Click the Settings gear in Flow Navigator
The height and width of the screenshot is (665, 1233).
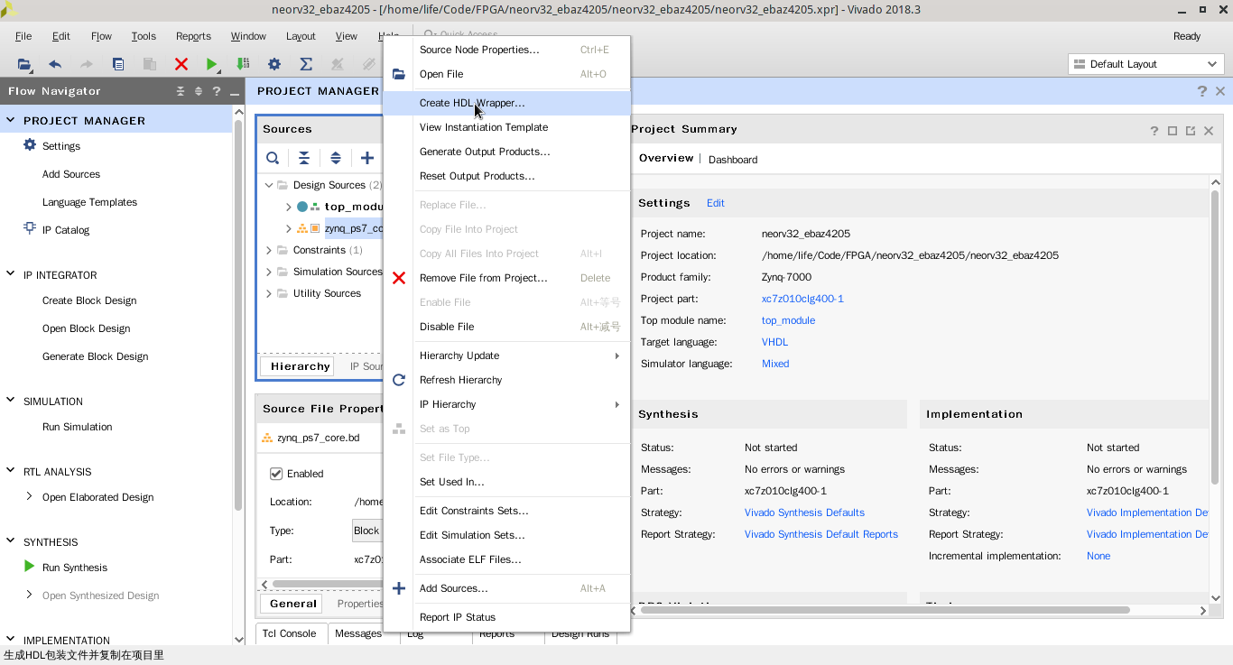click(x=30, y=145)
